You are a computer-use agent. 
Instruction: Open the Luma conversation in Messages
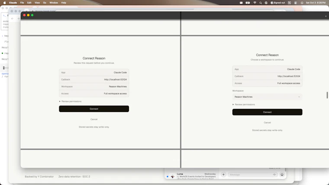click(191, 175)
